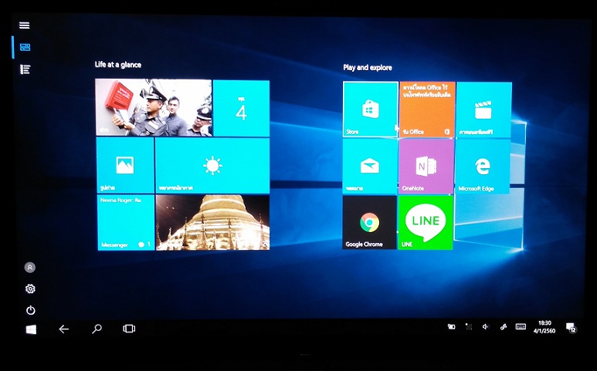Open the hamburger menu at top left
The width and height of the screenshot is (597, 371).
pyautogui.click(x=25, y=25)
